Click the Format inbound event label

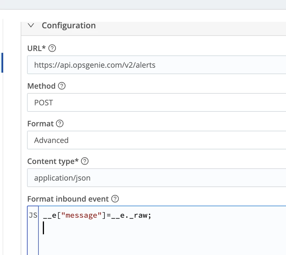[x=68, y=199]
